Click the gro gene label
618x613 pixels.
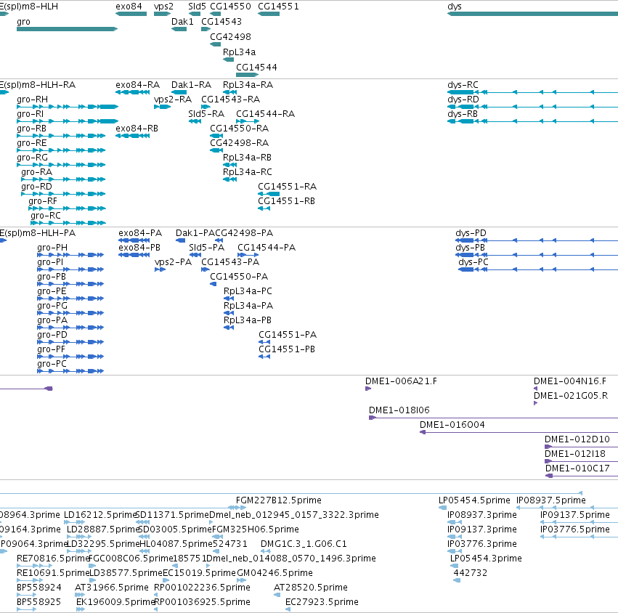pos(23,22)
